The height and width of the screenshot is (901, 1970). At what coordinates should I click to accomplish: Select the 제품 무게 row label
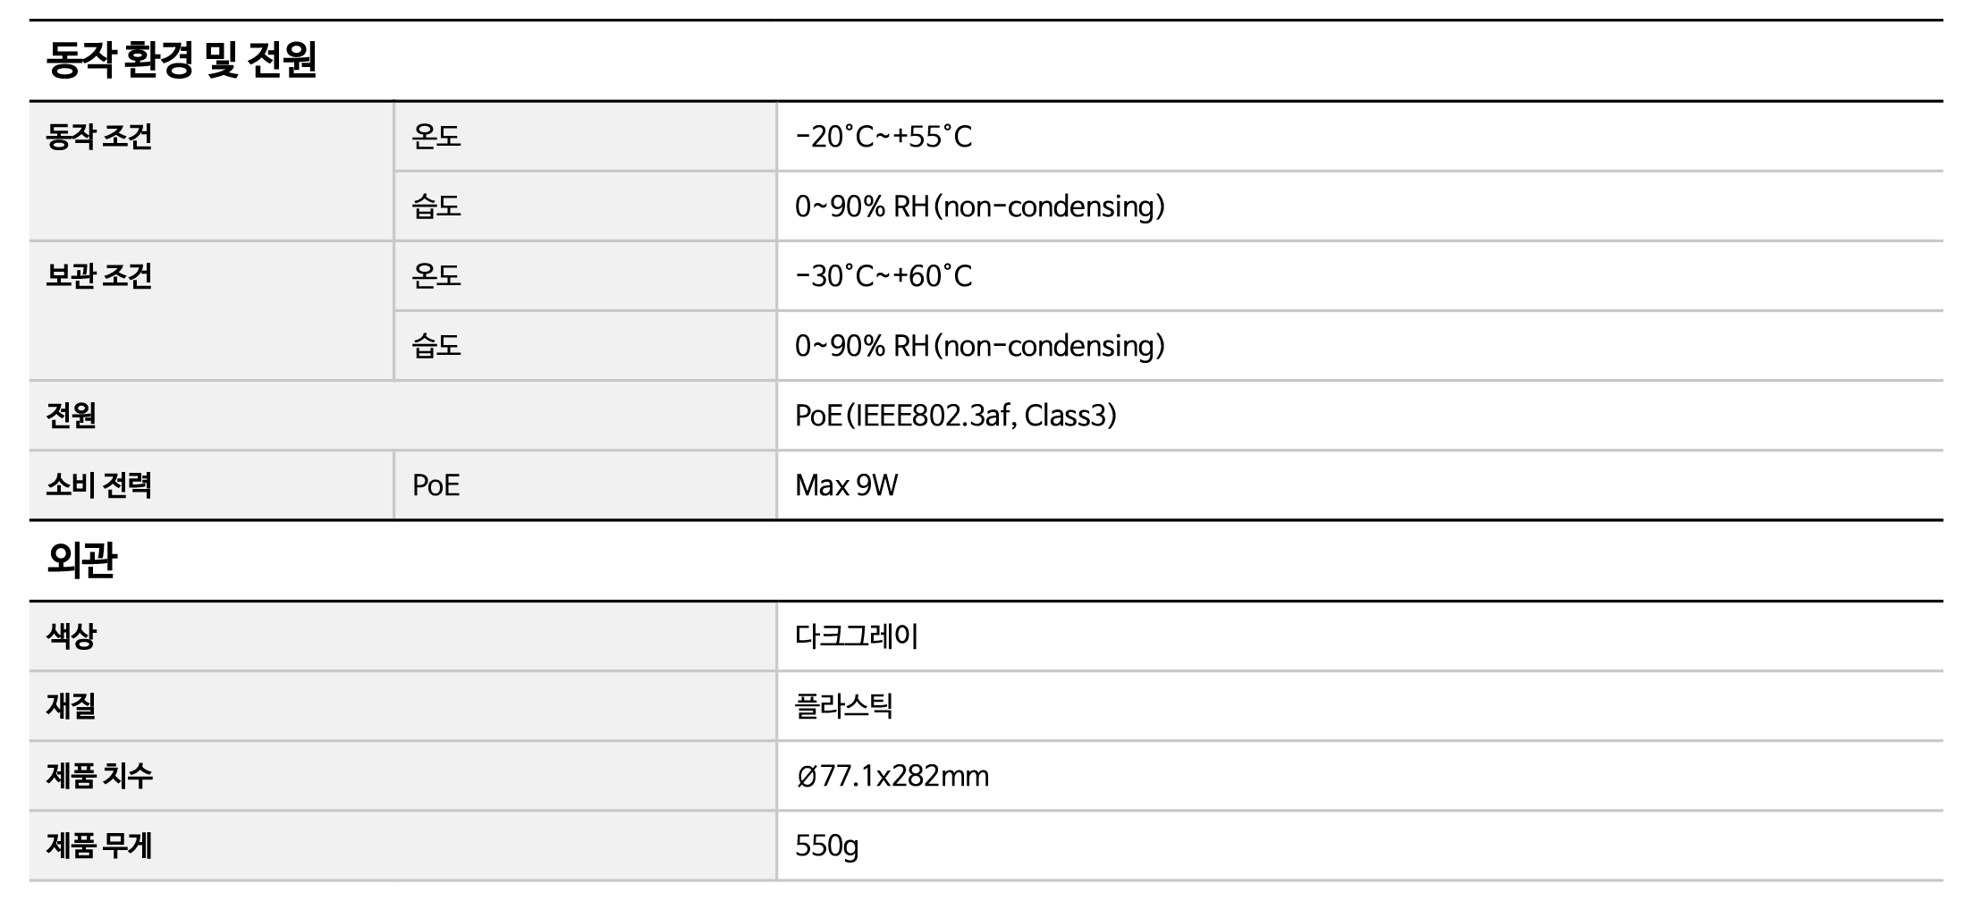[x=99, y=846]
